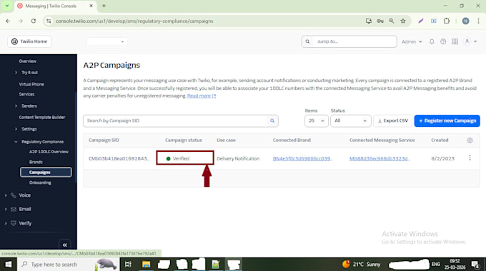The width and height of the screenshot is (486, 271).
Task: Open A2P 10DLC Overview page
Action: point(49,152)
